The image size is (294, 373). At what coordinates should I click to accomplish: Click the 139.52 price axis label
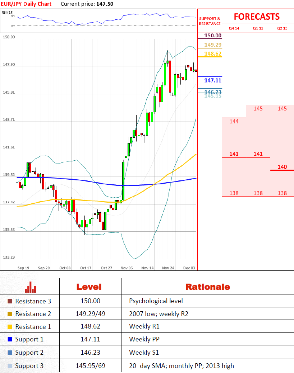pos(9,175)
